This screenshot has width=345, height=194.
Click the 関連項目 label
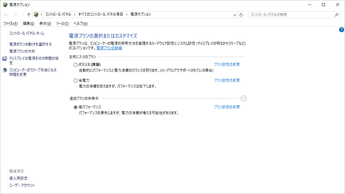coord(16,171)
